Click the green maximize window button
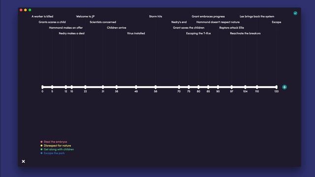Image resolution: width=315 pixels, height=177 pixels. 30,10
